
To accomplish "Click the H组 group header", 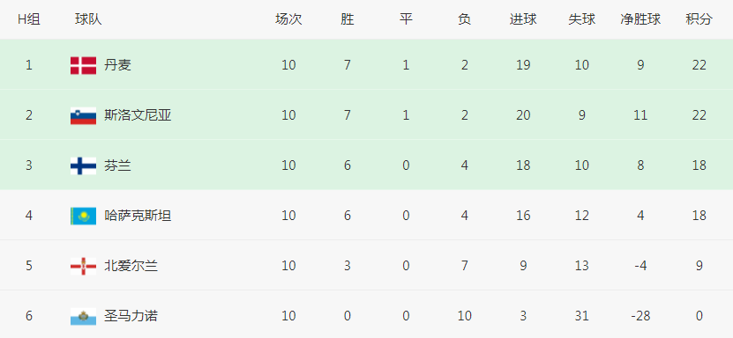I will 29,19.
